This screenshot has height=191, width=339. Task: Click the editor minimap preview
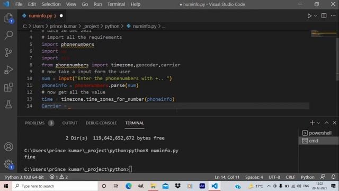coord(324,33)
